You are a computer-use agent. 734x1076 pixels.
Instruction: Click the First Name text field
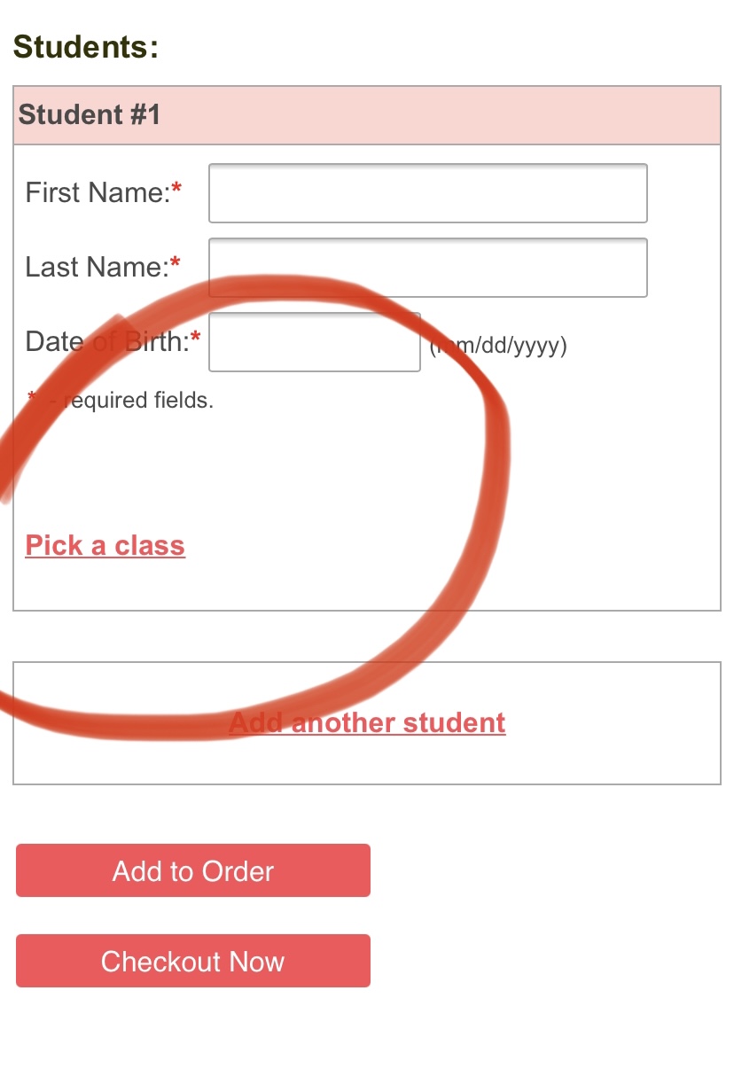[428, 193]
